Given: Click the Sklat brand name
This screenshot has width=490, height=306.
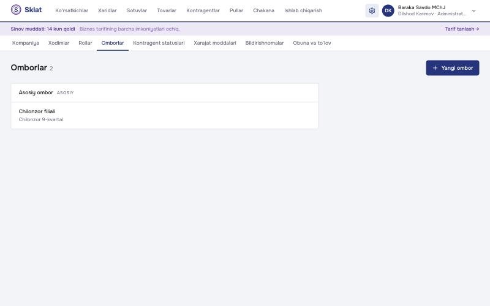Looking at the screenshot, I should click(x=33, y=10).
